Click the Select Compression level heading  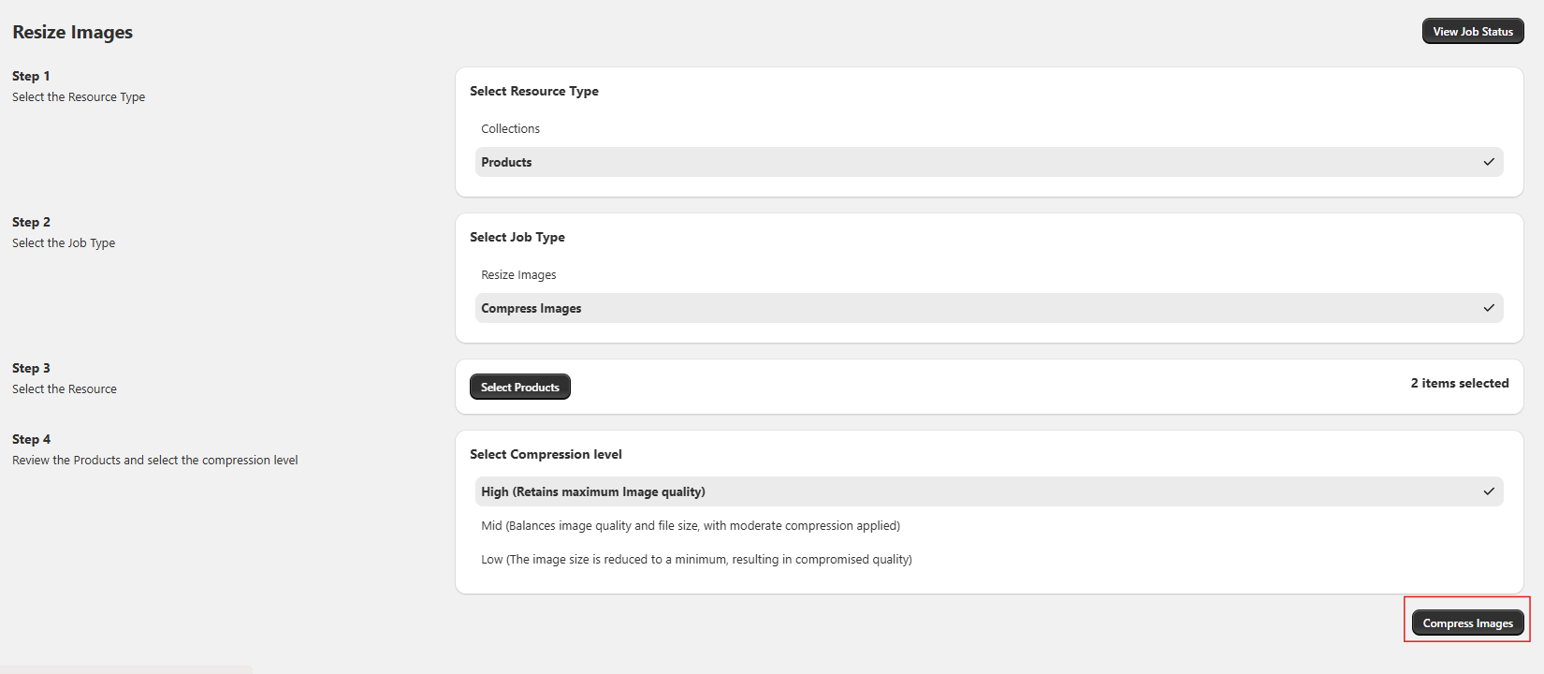coord(546,454)
